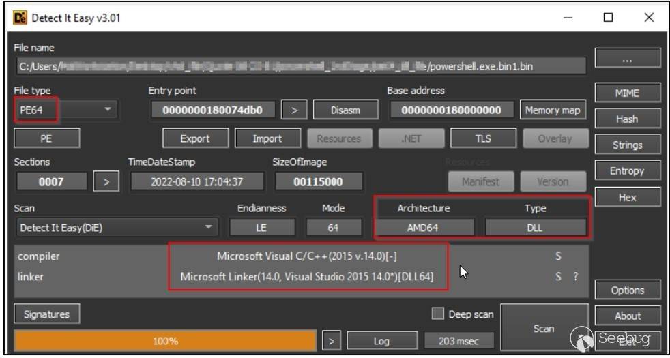Click the TimeDateStamp 2022-08-10 17:04:37 value
This screenshot has width=670, height=358.
click(x=197, y=181)
